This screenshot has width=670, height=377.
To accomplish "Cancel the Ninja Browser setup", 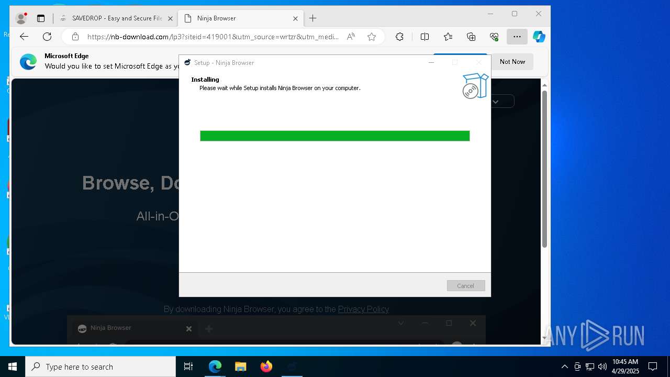I will [466, 286].
